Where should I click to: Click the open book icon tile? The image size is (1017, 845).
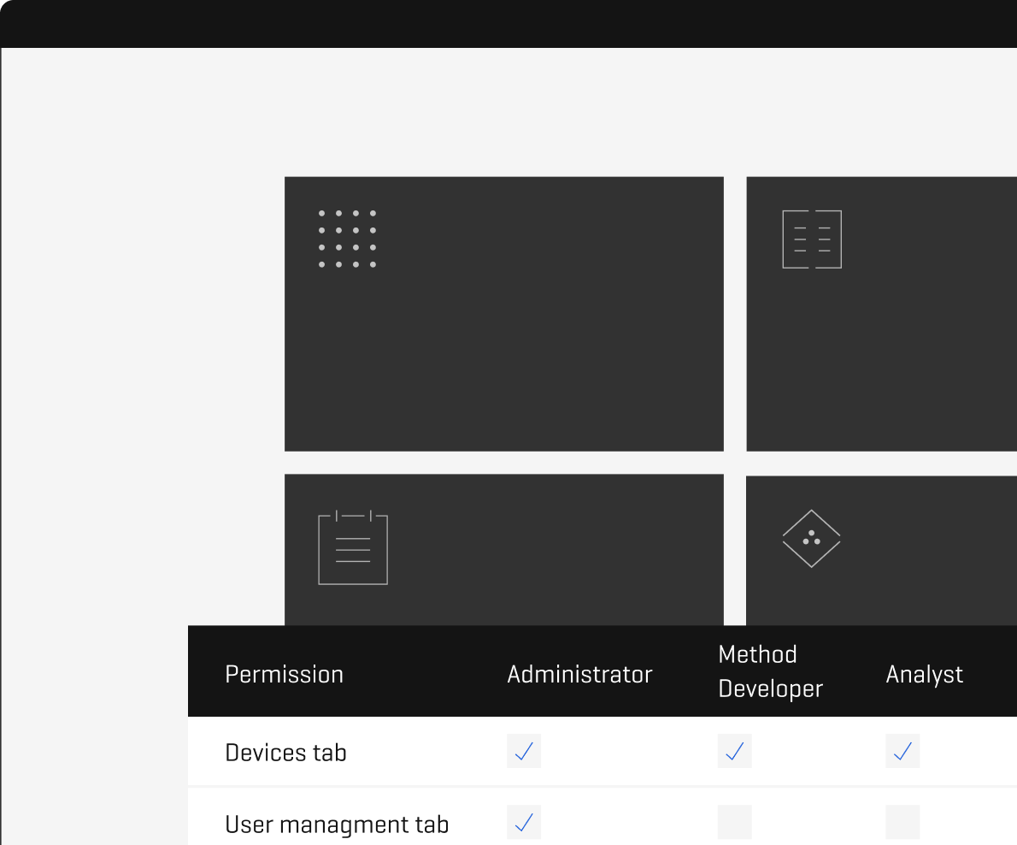[811, 239]
